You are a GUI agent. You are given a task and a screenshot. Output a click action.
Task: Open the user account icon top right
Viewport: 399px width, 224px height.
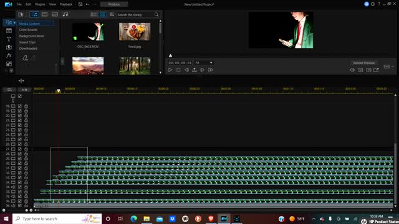tap(367, 4)
